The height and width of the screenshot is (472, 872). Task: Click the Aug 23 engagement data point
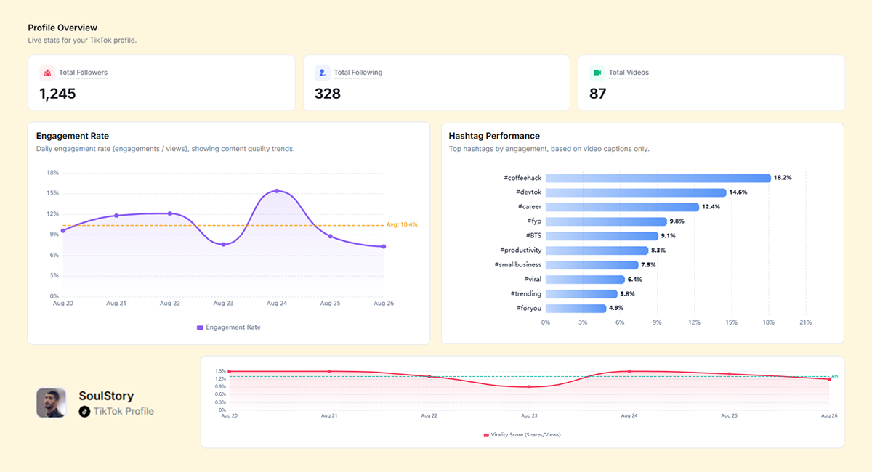coord(223,245)
